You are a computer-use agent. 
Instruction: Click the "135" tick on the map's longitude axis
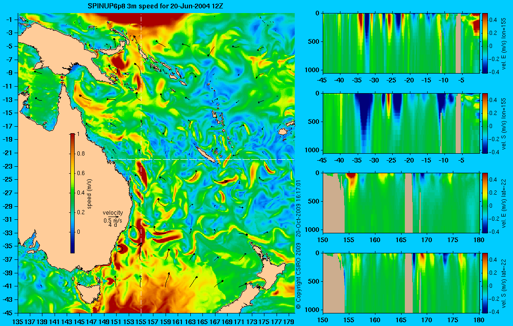(17, 322)
